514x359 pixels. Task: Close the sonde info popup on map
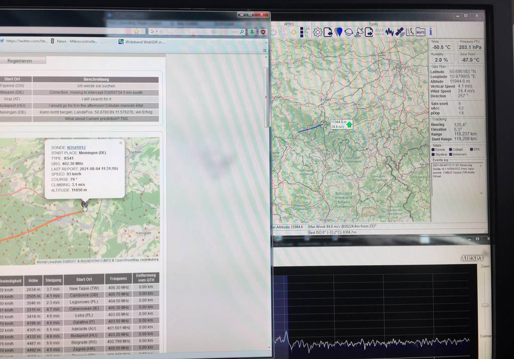point(120,143)
